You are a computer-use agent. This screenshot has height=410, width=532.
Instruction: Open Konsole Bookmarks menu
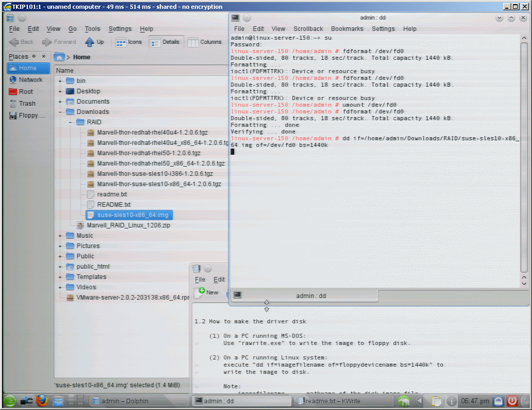[x=347, y=29]
